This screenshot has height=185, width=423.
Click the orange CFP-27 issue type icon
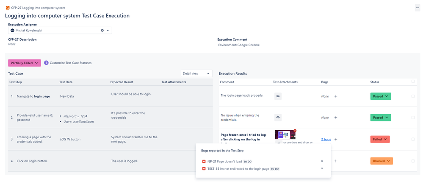[8, 8]
